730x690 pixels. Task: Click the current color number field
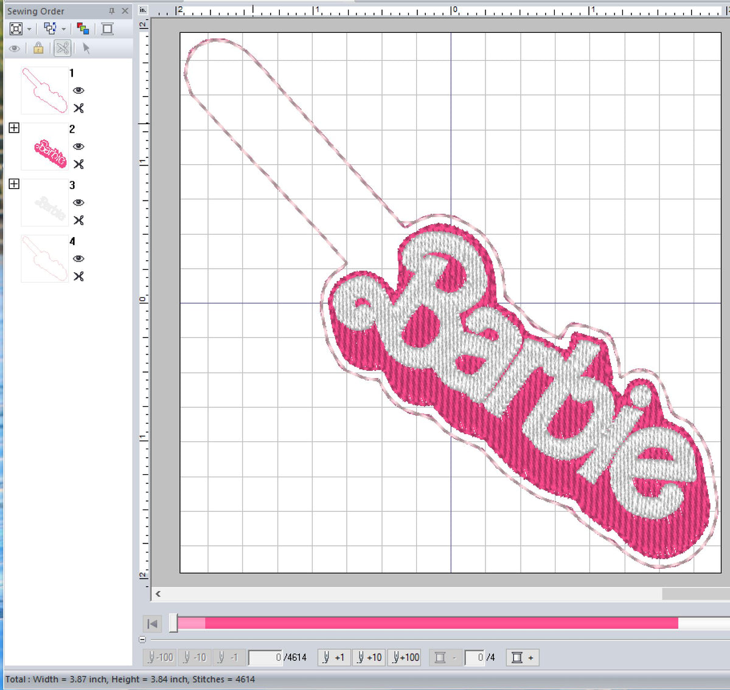point(474,657)
